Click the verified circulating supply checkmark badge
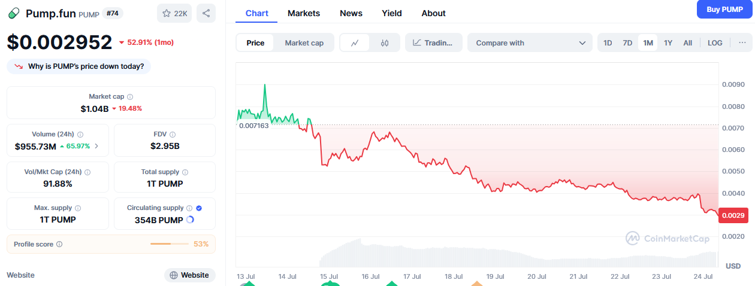 coord(199,208)
